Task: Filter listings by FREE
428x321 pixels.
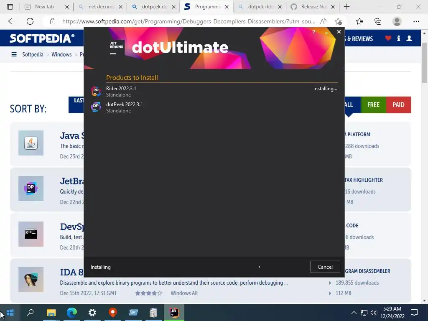Action: [x=373, y=105]
